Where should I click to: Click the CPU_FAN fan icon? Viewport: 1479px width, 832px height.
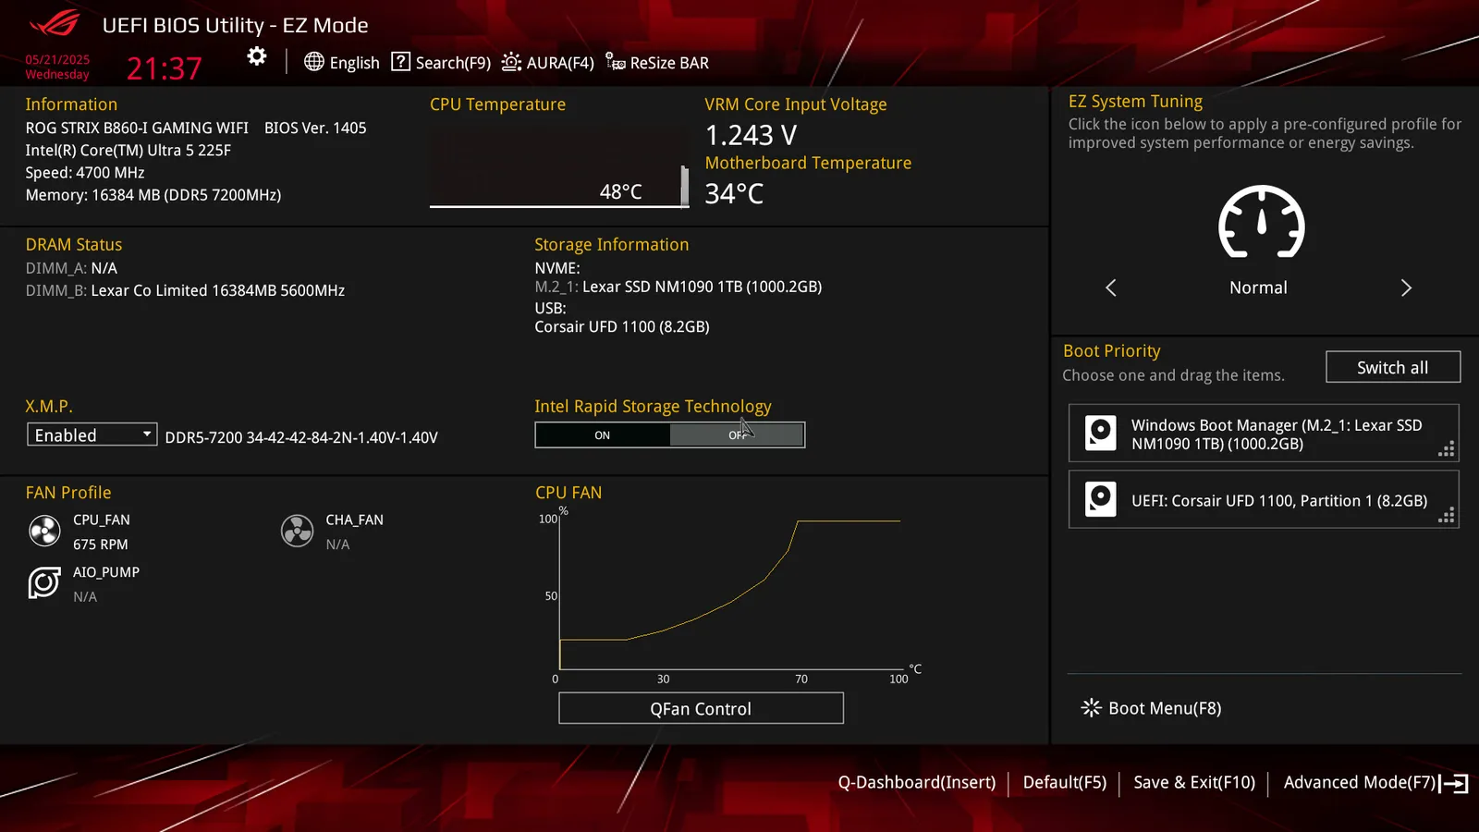coord(44,531)
